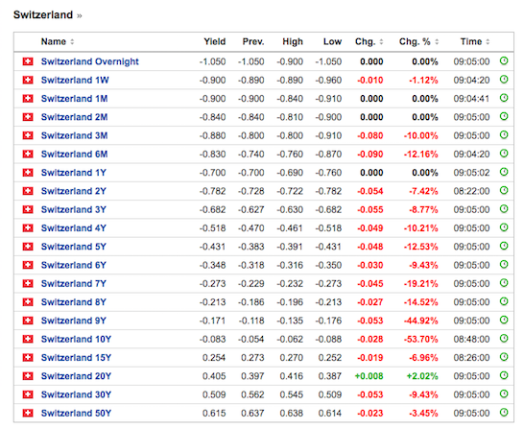Click the Swiss flag icon beside Switzerland 1W

pos(28,80)
